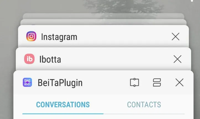Viewport: 200px width, 119px height.
Task: Tap the white dot in the top corner
Action: (x=192, y=1)
